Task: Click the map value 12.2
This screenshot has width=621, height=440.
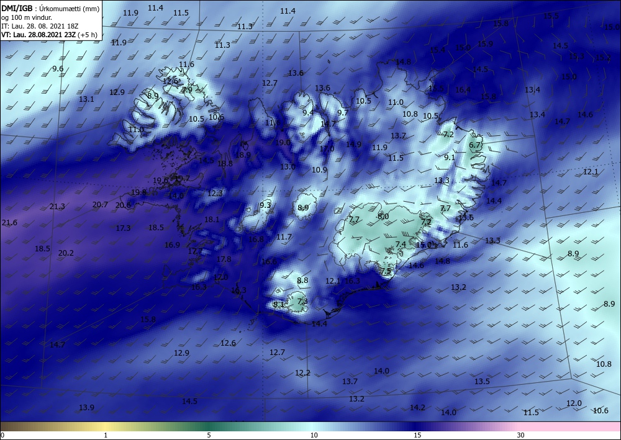Action: point(302,373)
